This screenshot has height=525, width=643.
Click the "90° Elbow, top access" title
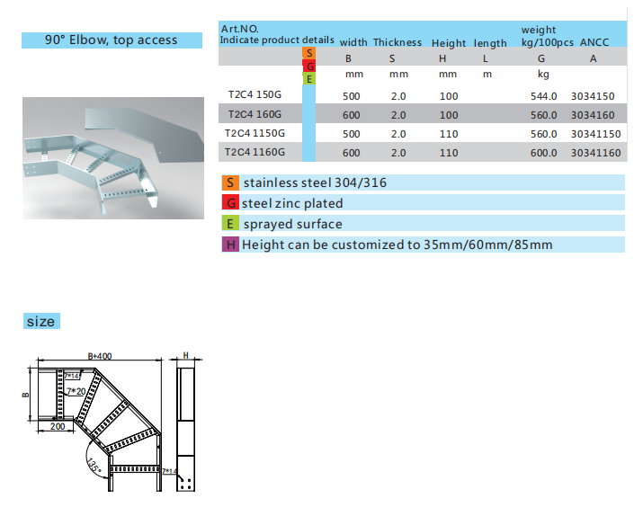click(x=112, y=40)
